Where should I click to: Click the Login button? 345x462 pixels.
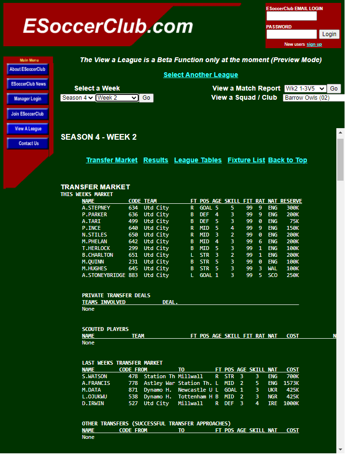[x=329, y=34]
